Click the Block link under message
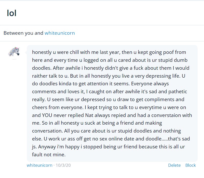The height and width of the screenshot is (178, 204). [x=190, y=165]
